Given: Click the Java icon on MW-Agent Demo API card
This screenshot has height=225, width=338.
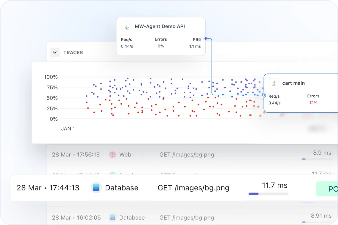Looking at the screenshot, I should (126, 26).
